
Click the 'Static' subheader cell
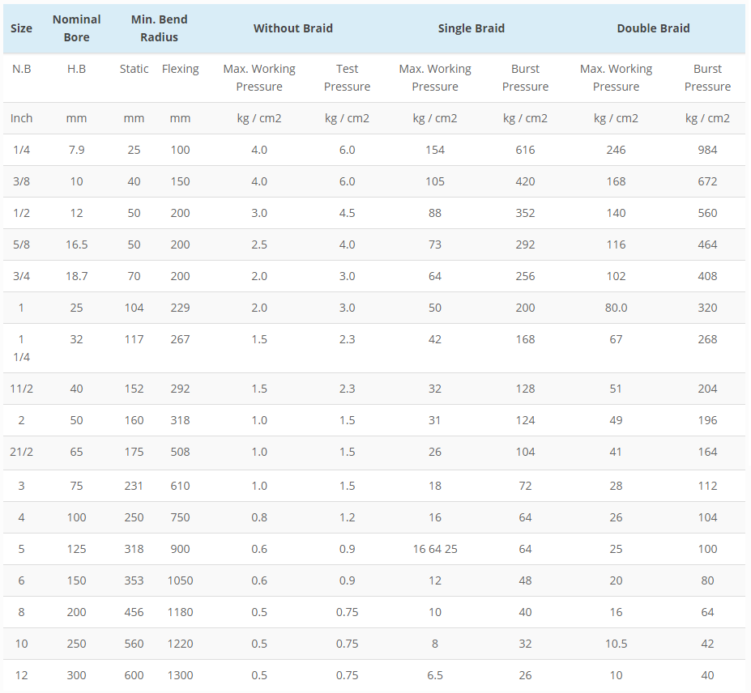[x=134, y=69]
